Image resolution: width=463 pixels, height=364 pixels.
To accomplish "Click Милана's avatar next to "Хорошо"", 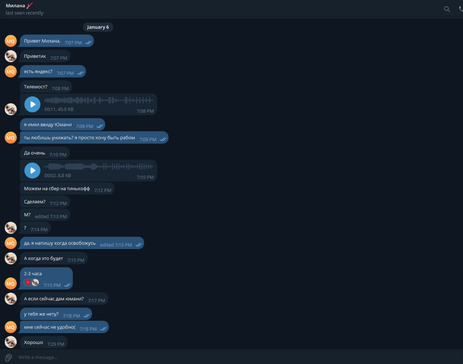I will 11,342.
